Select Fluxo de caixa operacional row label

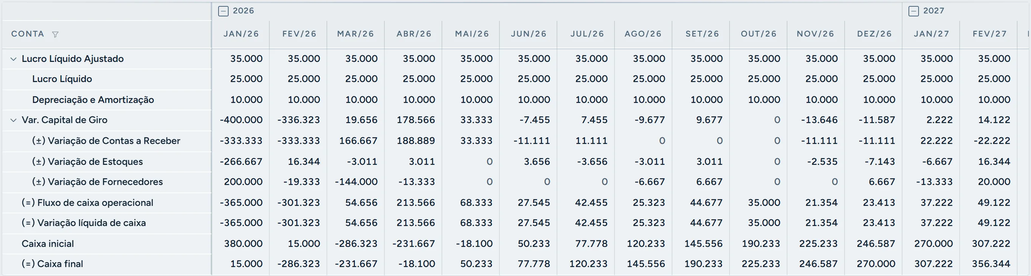87,203
